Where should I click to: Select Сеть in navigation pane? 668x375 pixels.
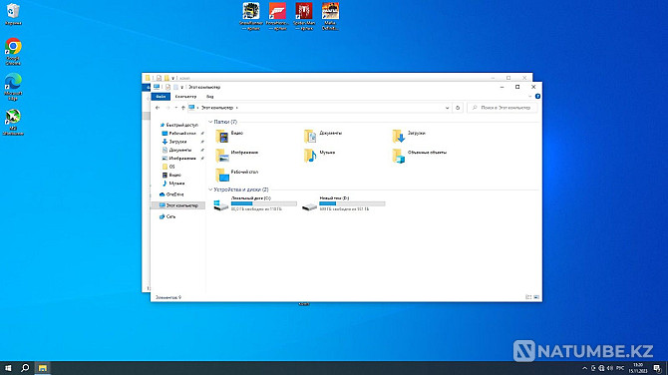(x=167, y=216)
